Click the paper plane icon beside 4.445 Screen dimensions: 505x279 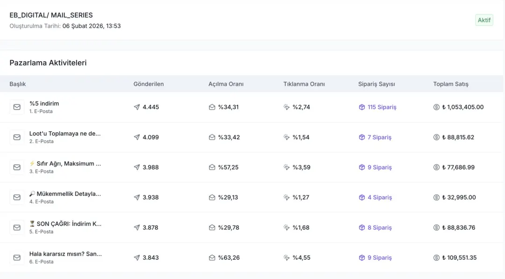pyautogui.click(x=137, y=107)
